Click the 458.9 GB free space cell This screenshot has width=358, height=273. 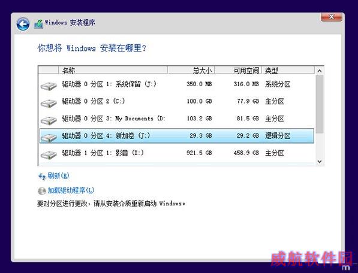[x=246, y=153]
